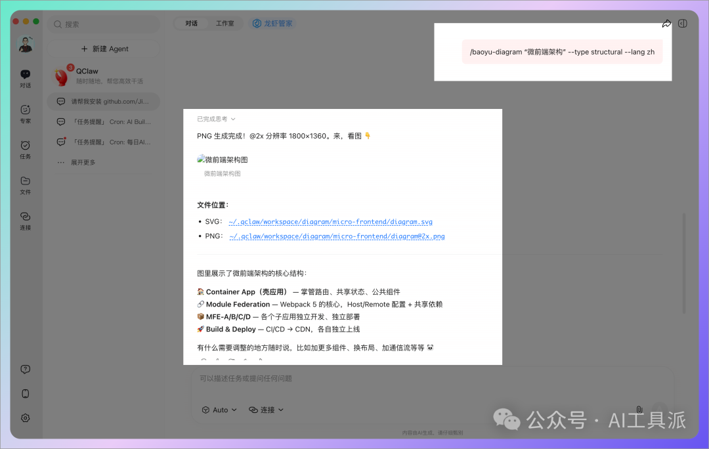Switch to the 工作室 tab
Viewport: 709px width, 449px height.
[x=225, y=24]
